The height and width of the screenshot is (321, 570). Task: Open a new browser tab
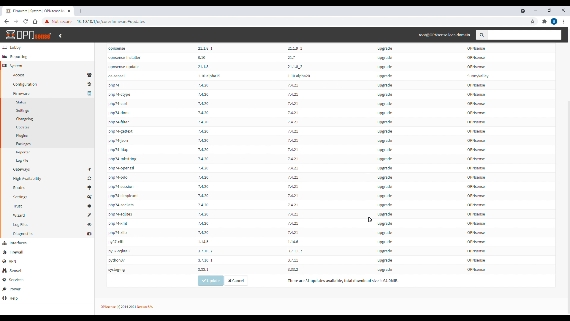(x=80, y=11)
